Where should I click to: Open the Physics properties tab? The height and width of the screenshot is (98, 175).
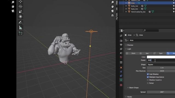pyautogui.click(x=121, y=72)
